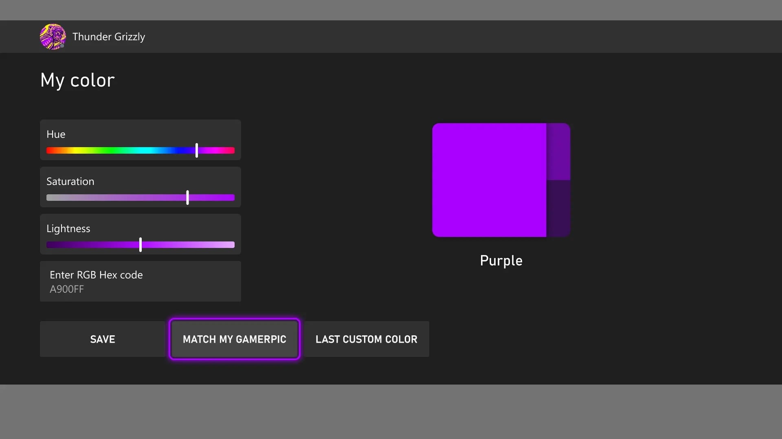This screenshot has height=439, width=782.
Task: Click the Save button
Action: [103, 339]
